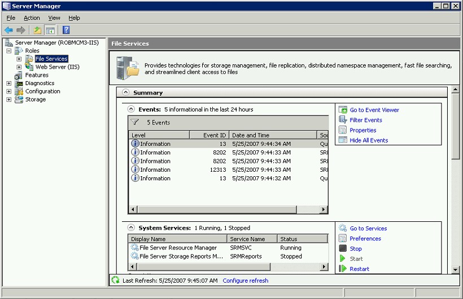Click the green Start service icon

343,258
